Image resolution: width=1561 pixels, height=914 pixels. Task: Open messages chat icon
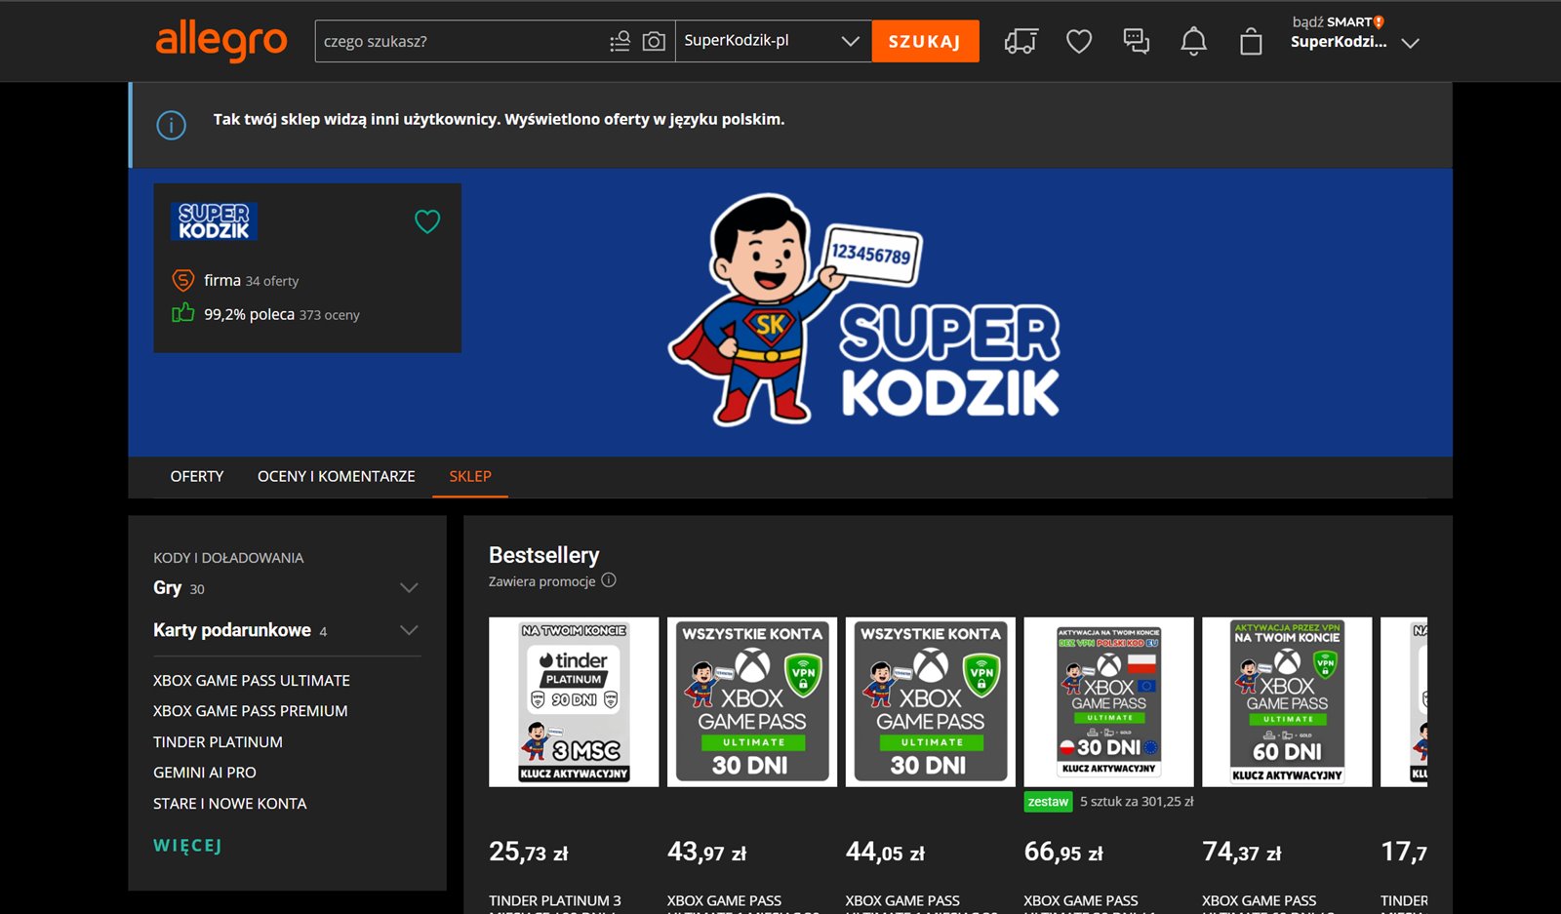(x=1137, y=41)
